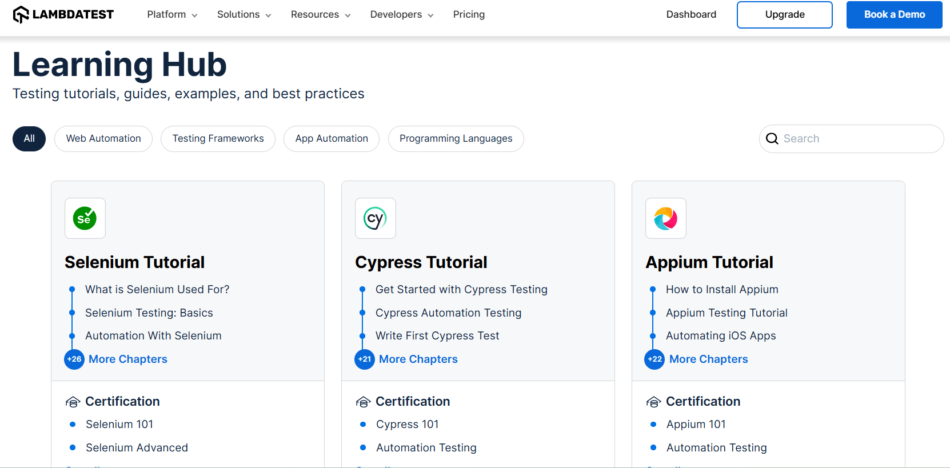Click the +22 chapters badge
The width and height of the screenshot is (950, 468).
[x=655, y=359]
